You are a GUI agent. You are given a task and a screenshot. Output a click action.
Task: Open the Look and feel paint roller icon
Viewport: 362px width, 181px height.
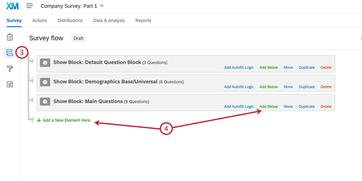pos(10,69)
